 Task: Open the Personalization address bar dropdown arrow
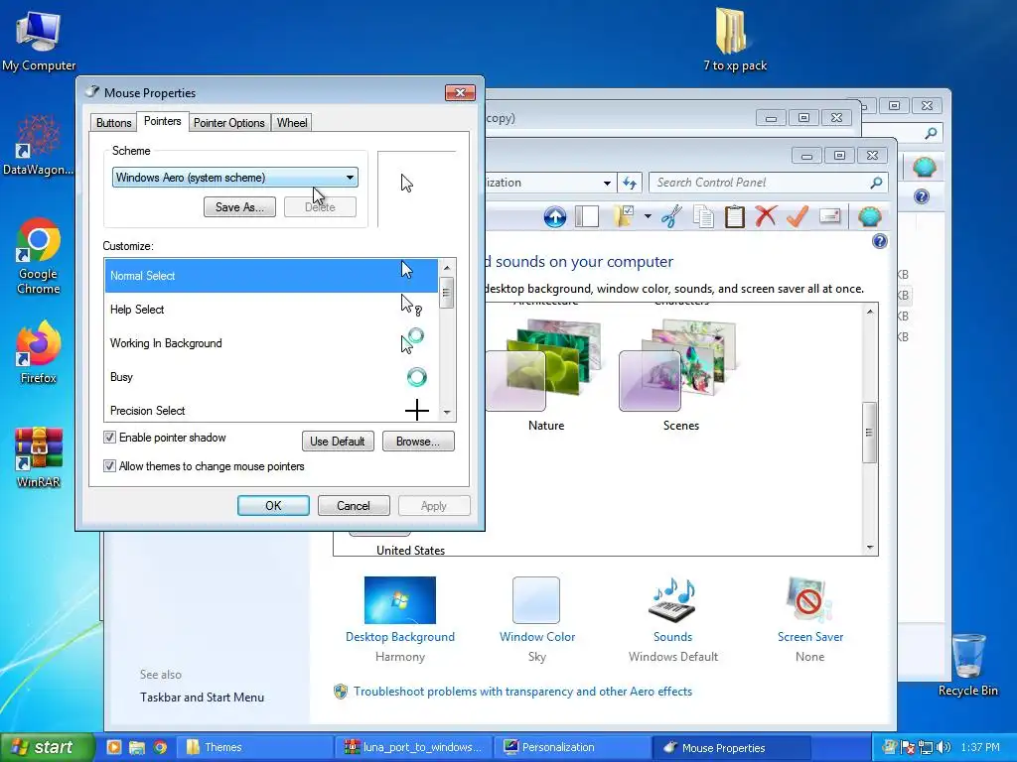607,183
